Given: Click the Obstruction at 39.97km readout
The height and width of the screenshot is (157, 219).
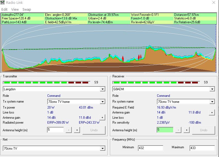Looking at the screenshot, I should (x=103, y=15).
